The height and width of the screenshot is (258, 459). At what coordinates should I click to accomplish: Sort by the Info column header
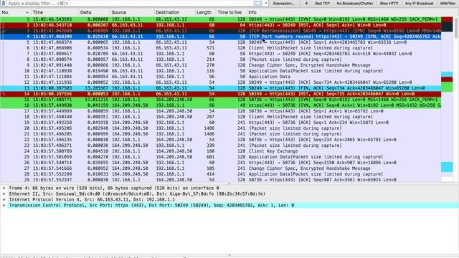click(x=344, y=12)
